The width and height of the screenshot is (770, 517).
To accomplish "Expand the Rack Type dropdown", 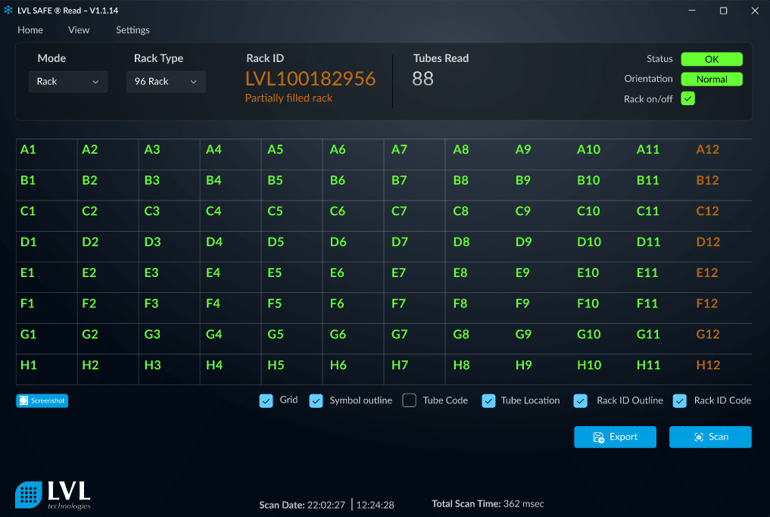I will coord(166,82).
